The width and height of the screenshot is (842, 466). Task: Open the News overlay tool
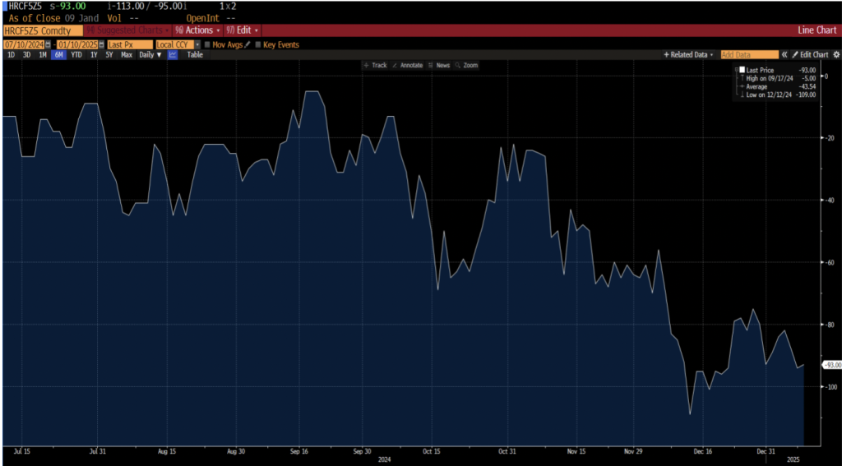click(439, 65)
